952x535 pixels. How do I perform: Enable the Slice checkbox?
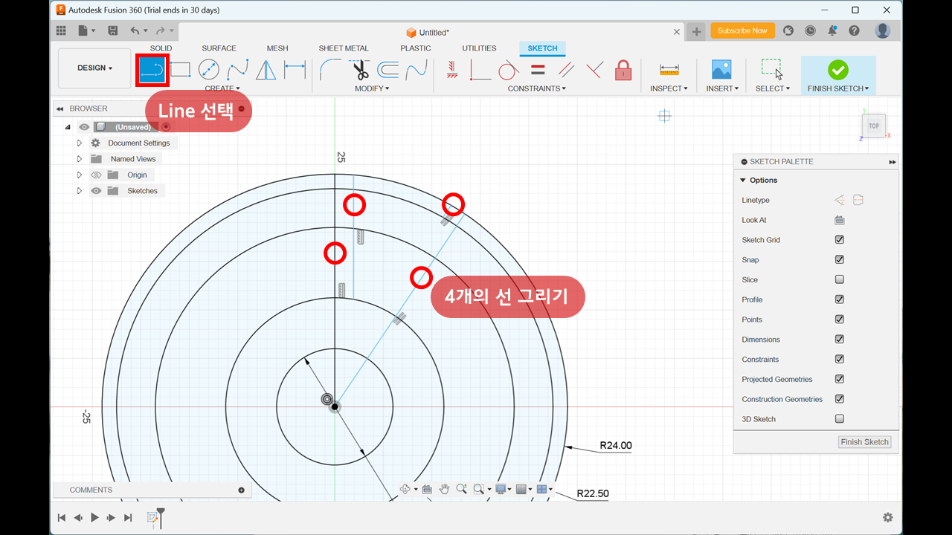[840, 279]
